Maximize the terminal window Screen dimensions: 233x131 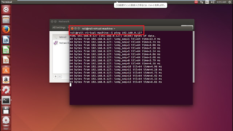(79, 28)
